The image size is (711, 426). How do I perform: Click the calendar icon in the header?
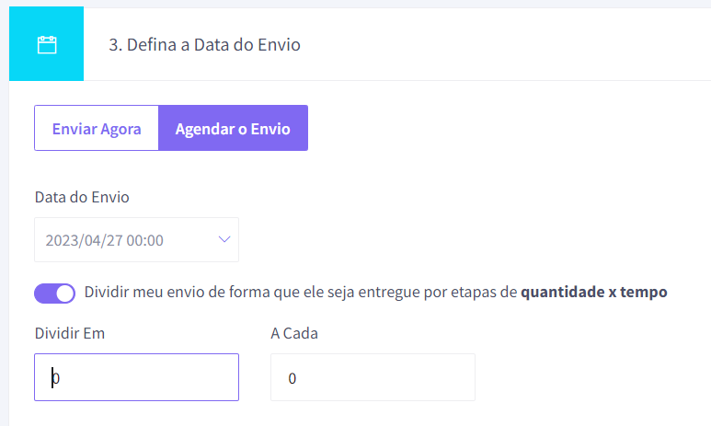point(47,45)
